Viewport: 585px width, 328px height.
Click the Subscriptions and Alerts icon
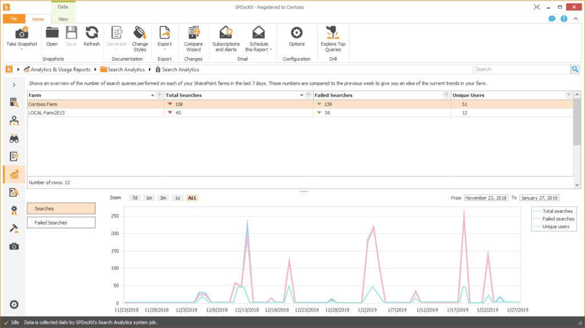tap(226, 34)
